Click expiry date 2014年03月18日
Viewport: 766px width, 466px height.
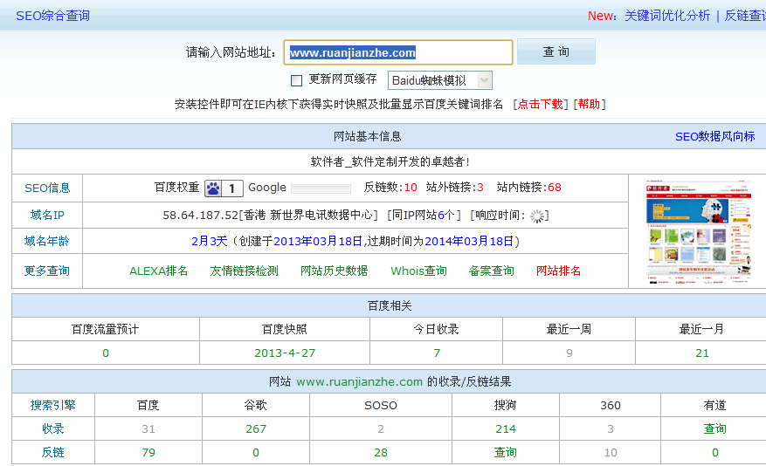[x=469, y=241]
